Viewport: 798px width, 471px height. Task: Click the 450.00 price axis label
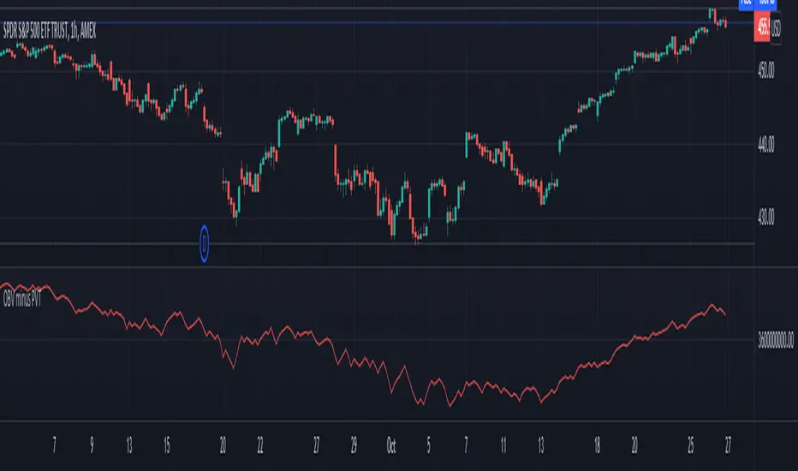[766, 69]
